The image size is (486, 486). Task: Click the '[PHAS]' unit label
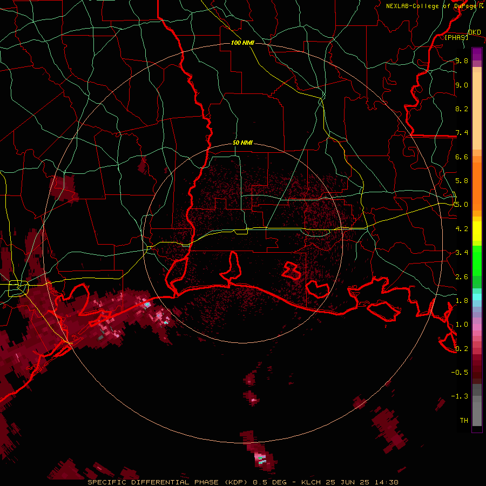click(456, 37)
